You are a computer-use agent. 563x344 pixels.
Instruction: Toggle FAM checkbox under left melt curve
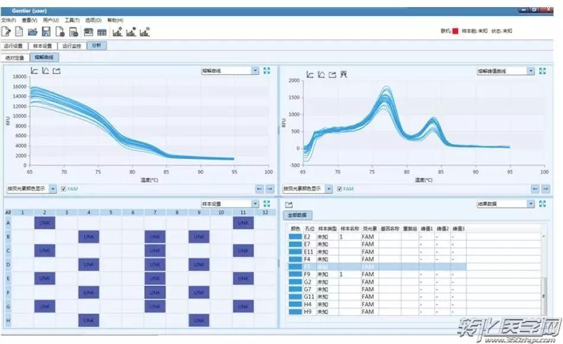63,189
